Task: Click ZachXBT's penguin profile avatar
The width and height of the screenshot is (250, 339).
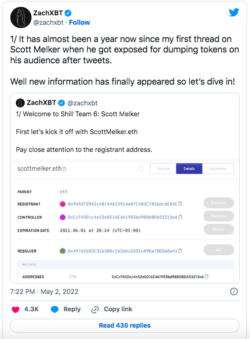Action: (x=21, y=17)
